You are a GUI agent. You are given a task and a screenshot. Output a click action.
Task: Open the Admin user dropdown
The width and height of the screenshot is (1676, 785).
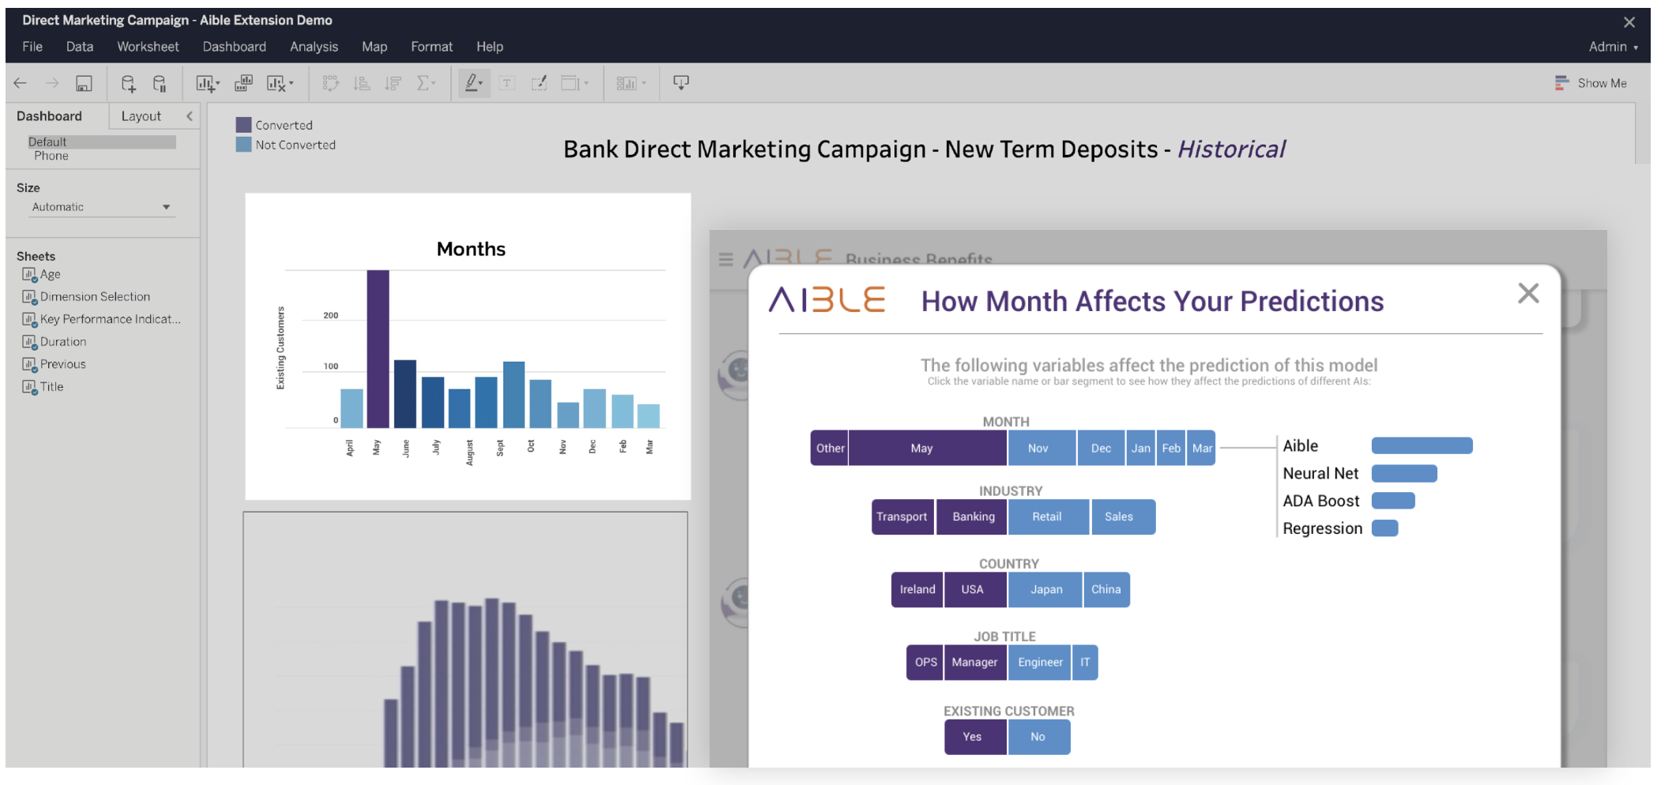click(1614, 47)
